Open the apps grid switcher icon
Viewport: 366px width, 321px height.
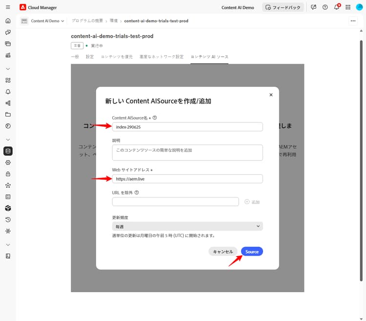348,7
